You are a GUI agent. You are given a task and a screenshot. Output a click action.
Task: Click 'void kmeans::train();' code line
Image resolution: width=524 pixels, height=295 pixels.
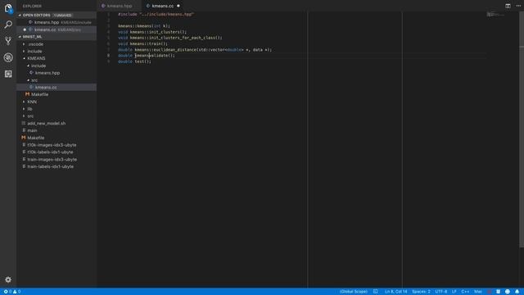[x=142, y=43]
